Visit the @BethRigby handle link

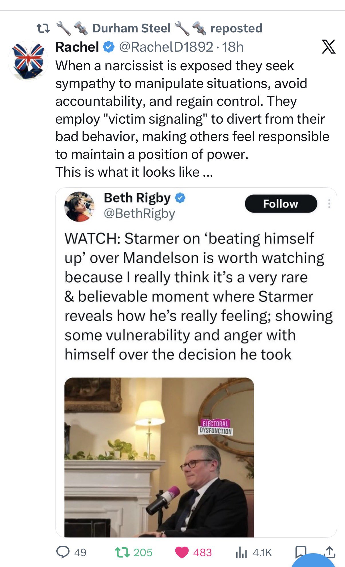(x=139, y=213)
